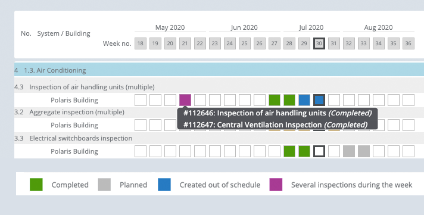The height and width of the screenshot is (215, 424).
Task: Click Created out of schedule blue legend swatch
Action: (x=164, y=185)
